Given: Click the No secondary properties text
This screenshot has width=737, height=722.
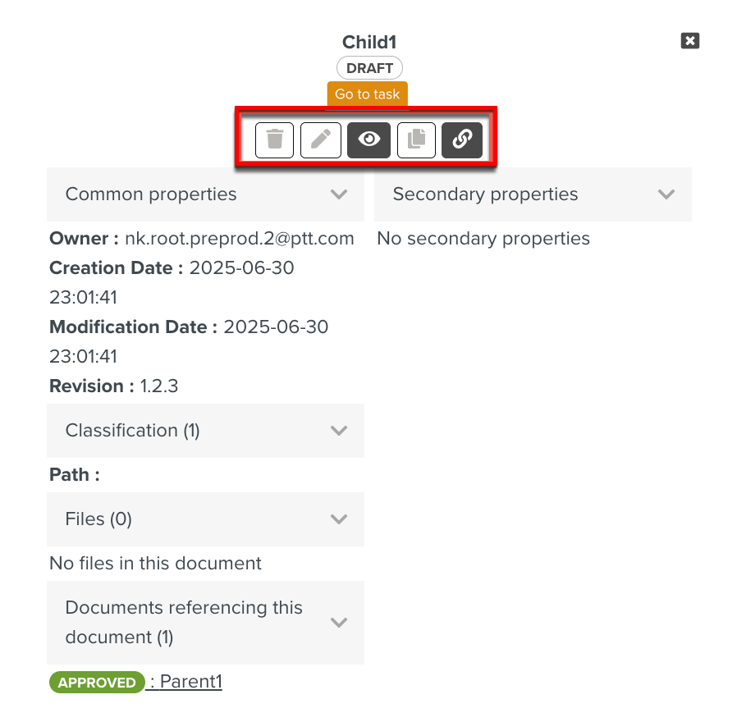Looking at the screenshot, I should tap(483, 239).
